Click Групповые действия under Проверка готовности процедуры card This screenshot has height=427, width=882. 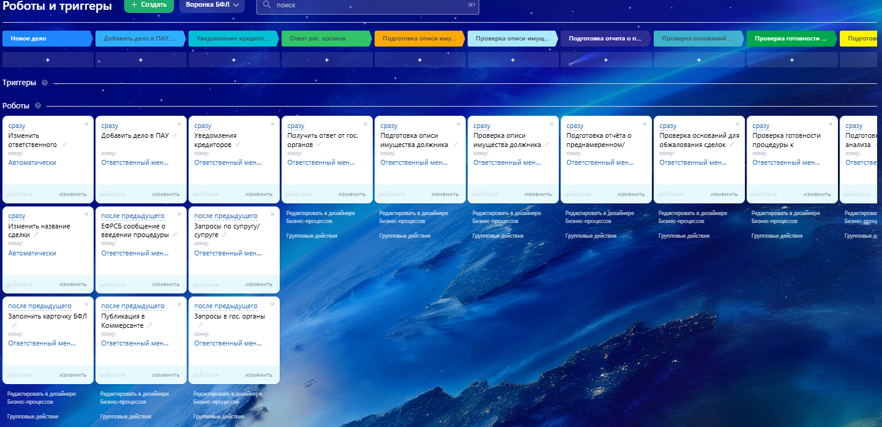[x=777, y=236]
